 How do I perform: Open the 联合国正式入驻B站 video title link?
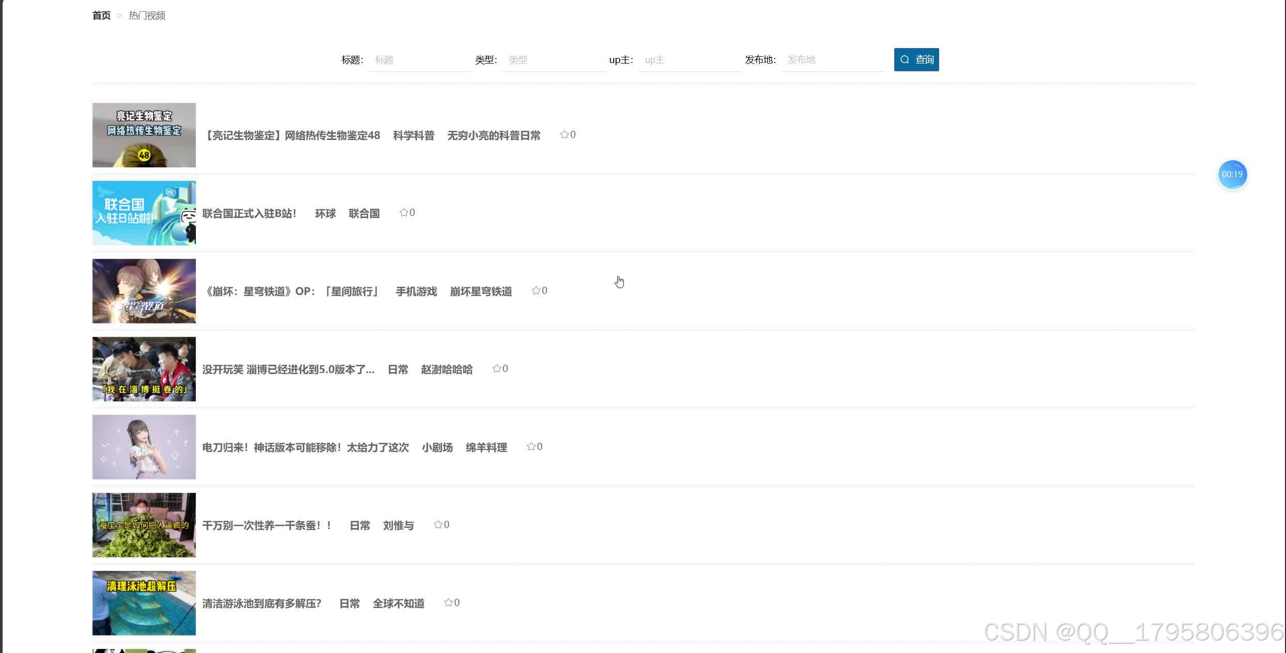point(249,213)
